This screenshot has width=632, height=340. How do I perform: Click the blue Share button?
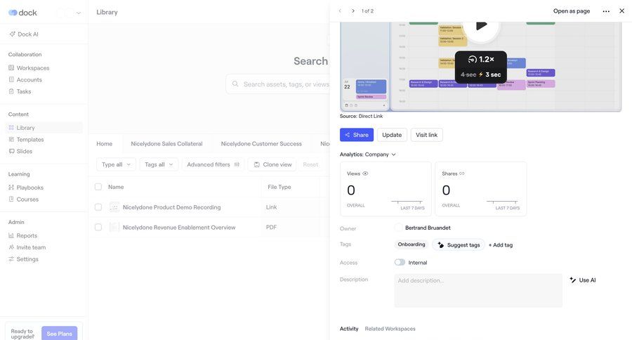coord(357,135)
